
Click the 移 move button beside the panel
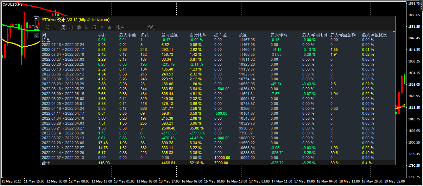point(36,27)
